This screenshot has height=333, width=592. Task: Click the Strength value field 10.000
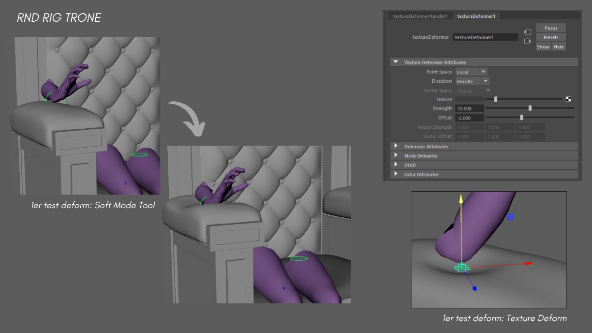(x=470, y=108)
